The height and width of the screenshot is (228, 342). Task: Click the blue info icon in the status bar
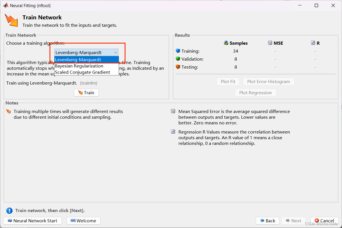(9, 211)
